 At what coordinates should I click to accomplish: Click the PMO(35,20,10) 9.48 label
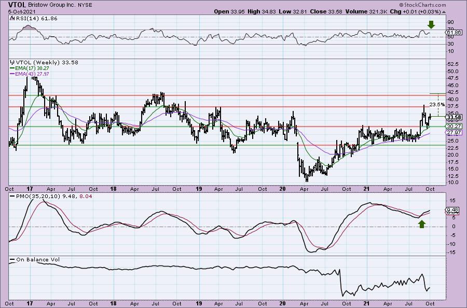[x=46, y=197]
